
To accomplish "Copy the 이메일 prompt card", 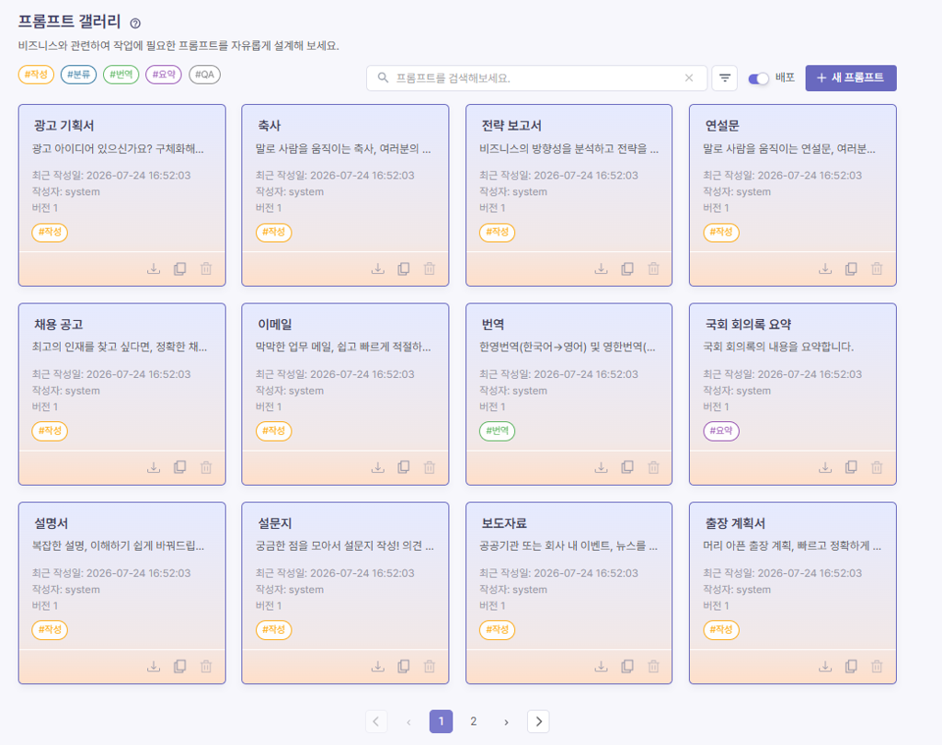I will 404,467.
